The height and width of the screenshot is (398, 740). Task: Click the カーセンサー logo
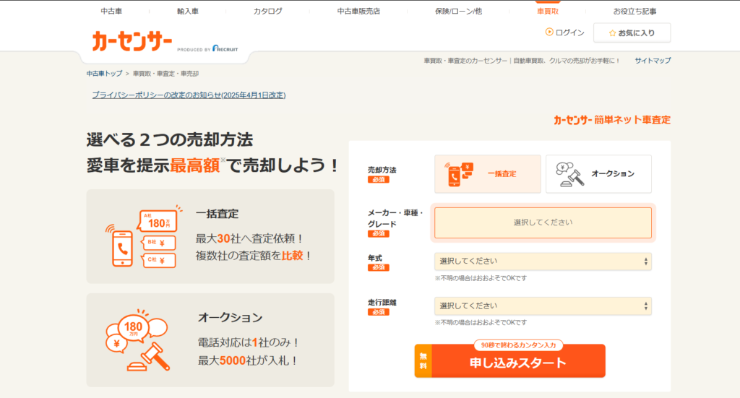131,40
